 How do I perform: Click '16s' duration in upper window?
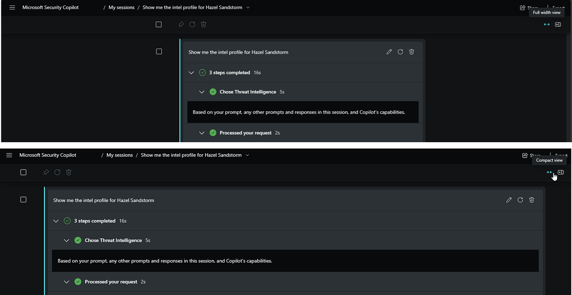tap(257, 73)
